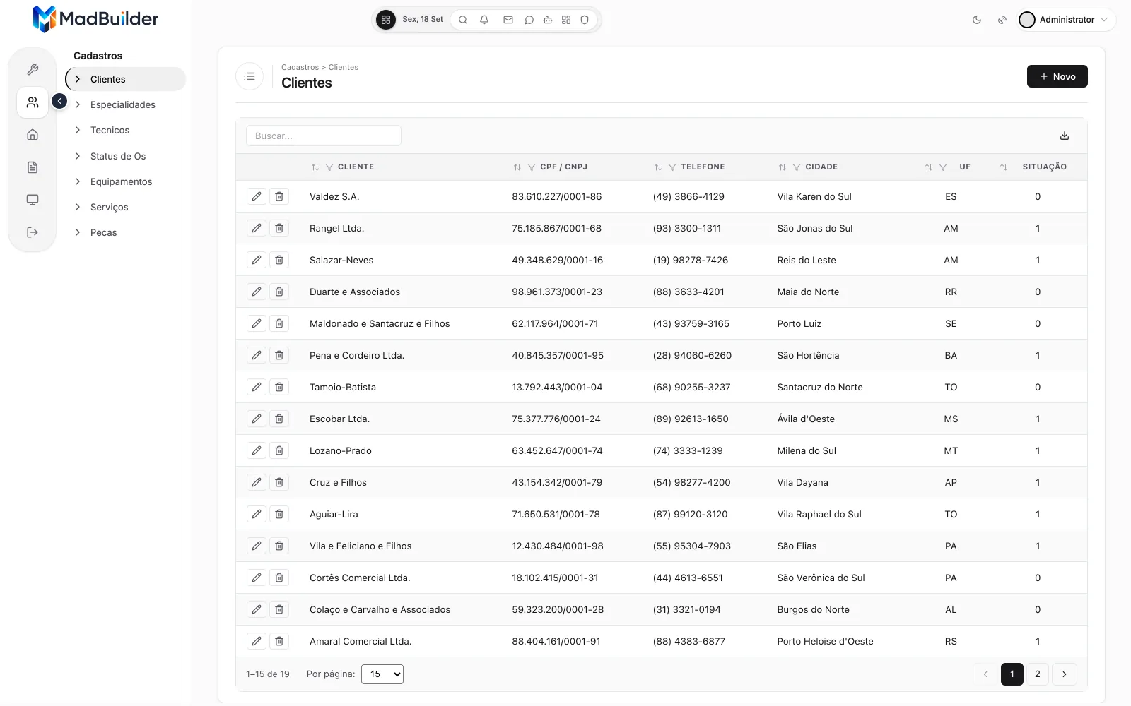Click the list menu icon beside Clientes title
The width and height of the screenshot is (1131, 706).
250,76
